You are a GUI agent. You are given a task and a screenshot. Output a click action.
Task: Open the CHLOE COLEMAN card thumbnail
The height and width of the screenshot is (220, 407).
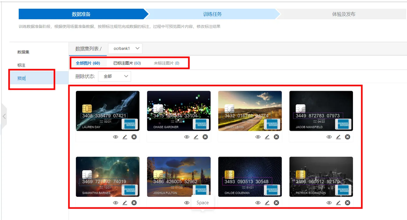250,177
